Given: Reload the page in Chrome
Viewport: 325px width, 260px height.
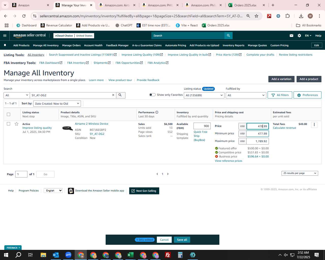Looking at the screenshot, I should click(24, 16).
